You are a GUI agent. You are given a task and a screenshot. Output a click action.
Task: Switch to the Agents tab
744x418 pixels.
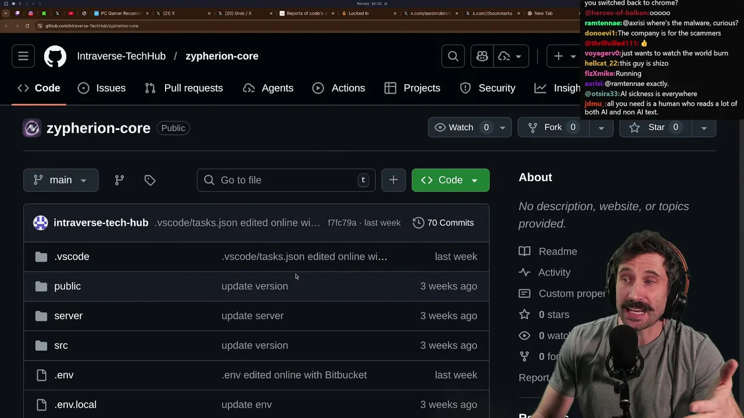(268, 88)
